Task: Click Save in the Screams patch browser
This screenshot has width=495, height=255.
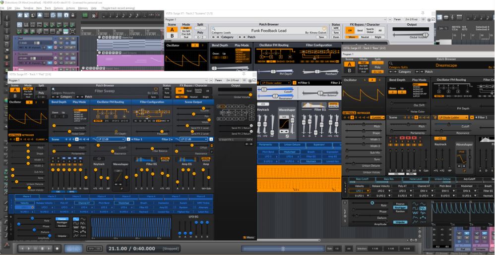Action: pyautogui.click(x=321, y=37)
